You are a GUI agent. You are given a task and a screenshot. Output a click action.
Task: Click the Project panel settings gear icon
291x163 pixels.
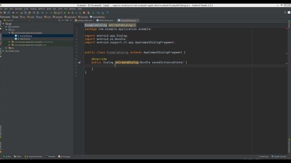click(67, 20)
